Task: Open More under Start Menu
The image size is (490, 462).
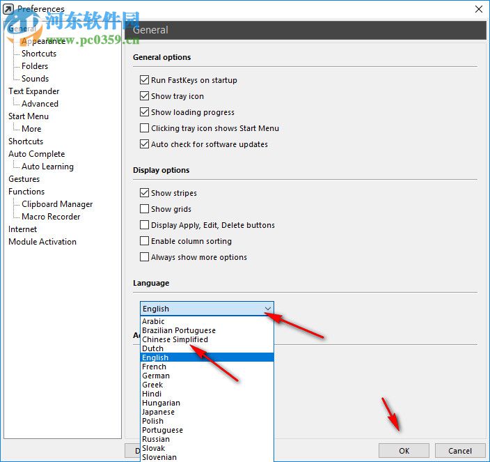Action: 31,128
